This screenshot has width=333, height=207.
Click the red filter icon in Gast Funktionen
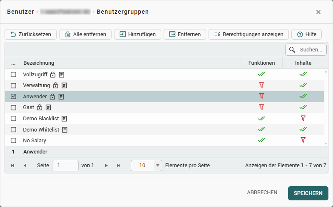261,107
